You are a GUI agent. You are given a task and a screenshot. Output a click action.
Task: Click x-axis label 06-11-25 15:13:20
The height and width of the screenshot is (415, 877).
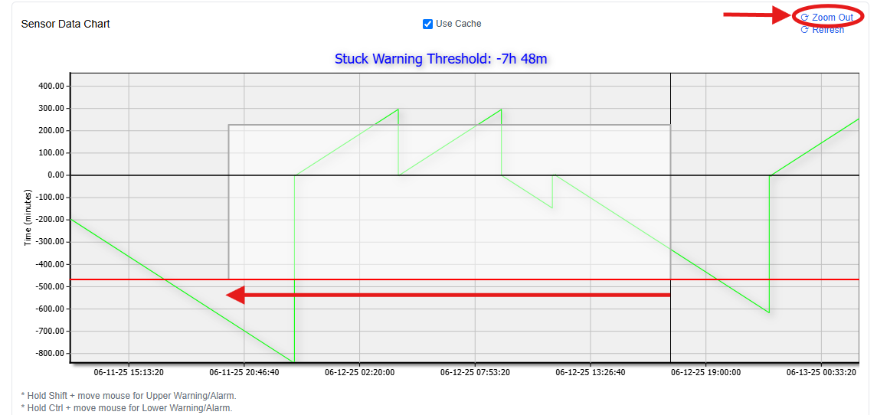(x=128, y=373)
